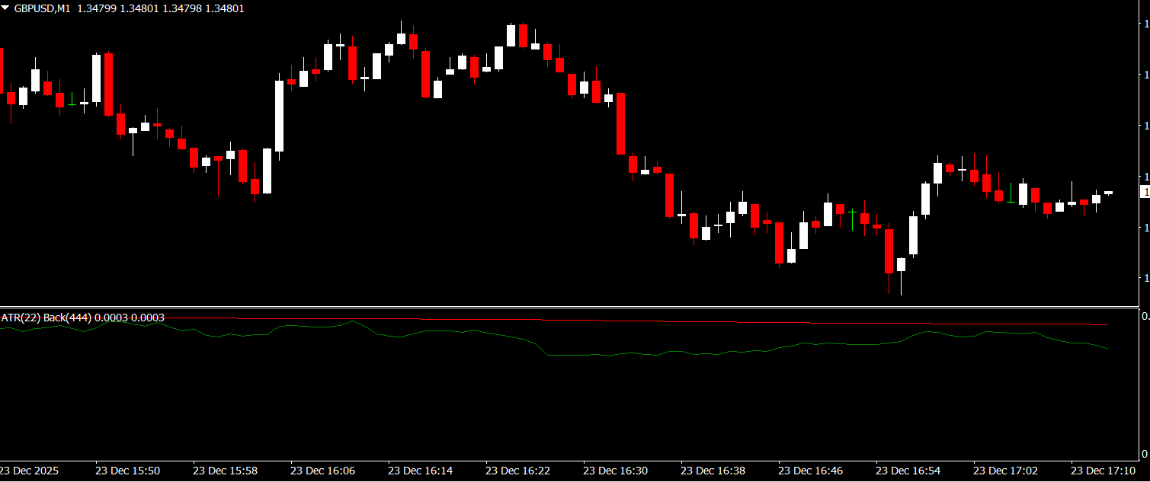Screen dimensions: 1150x482
Task: Click the triangle arrow beside GBPUSD,M1
Action: click(6, 8)
